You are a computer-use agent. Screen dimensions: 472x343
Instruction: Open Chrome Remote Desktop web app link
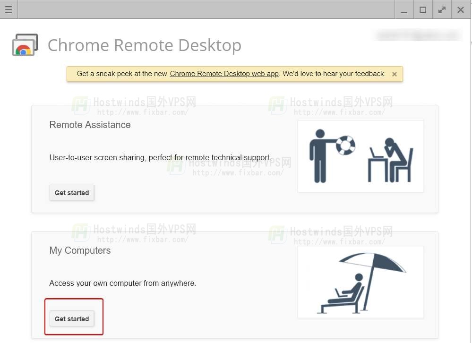pyautogui.click(x=224, y=74)
